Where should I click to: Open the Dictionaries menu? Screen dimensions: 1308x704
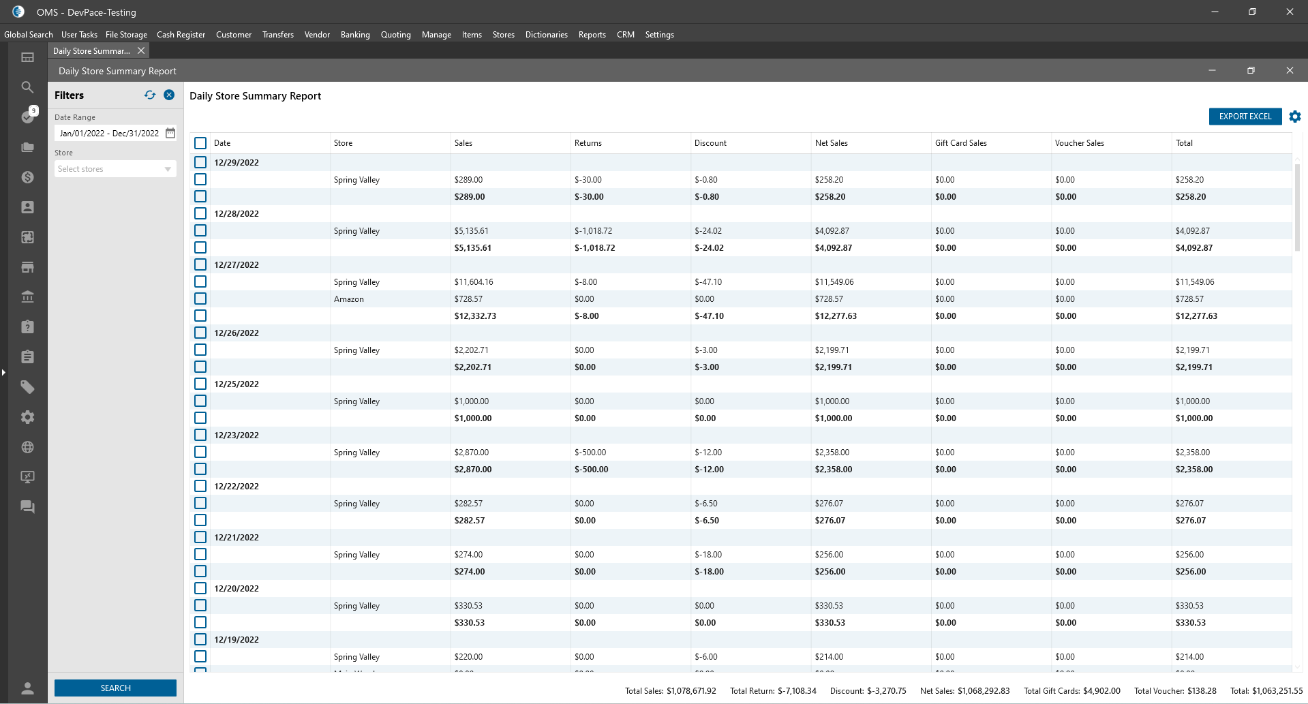pos(546,35)
